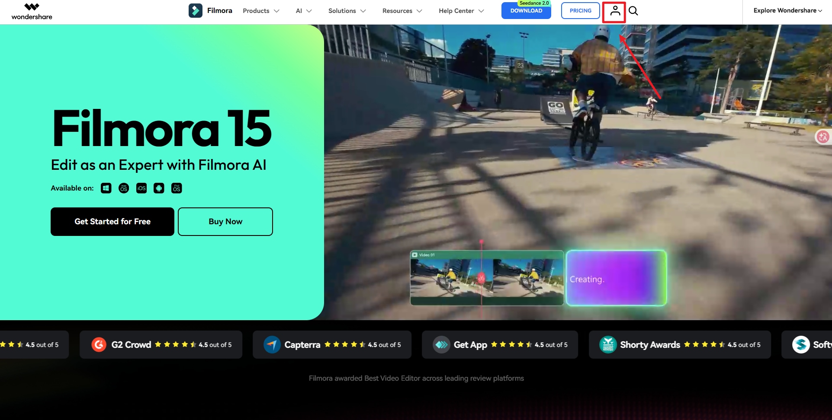
Task: Click "Filmora awarded Best Video Editor" caption
Action: pos(416,378)
